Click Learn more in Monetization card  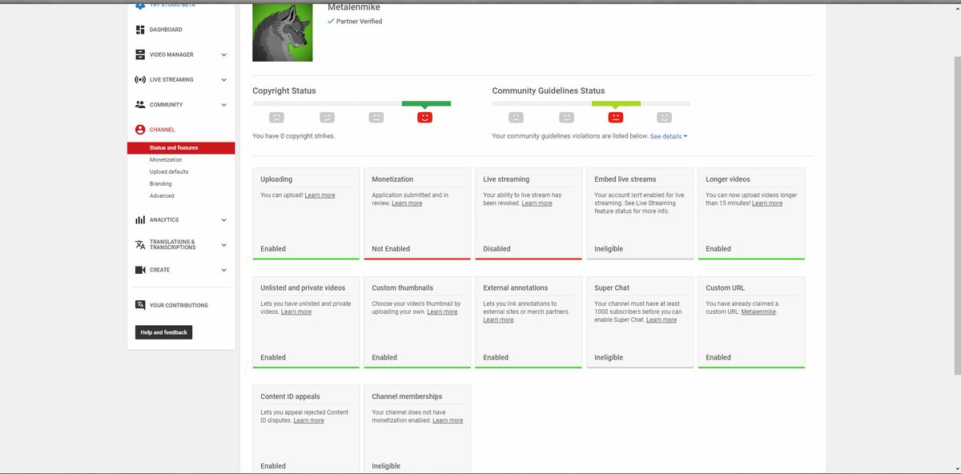(407, 203)
